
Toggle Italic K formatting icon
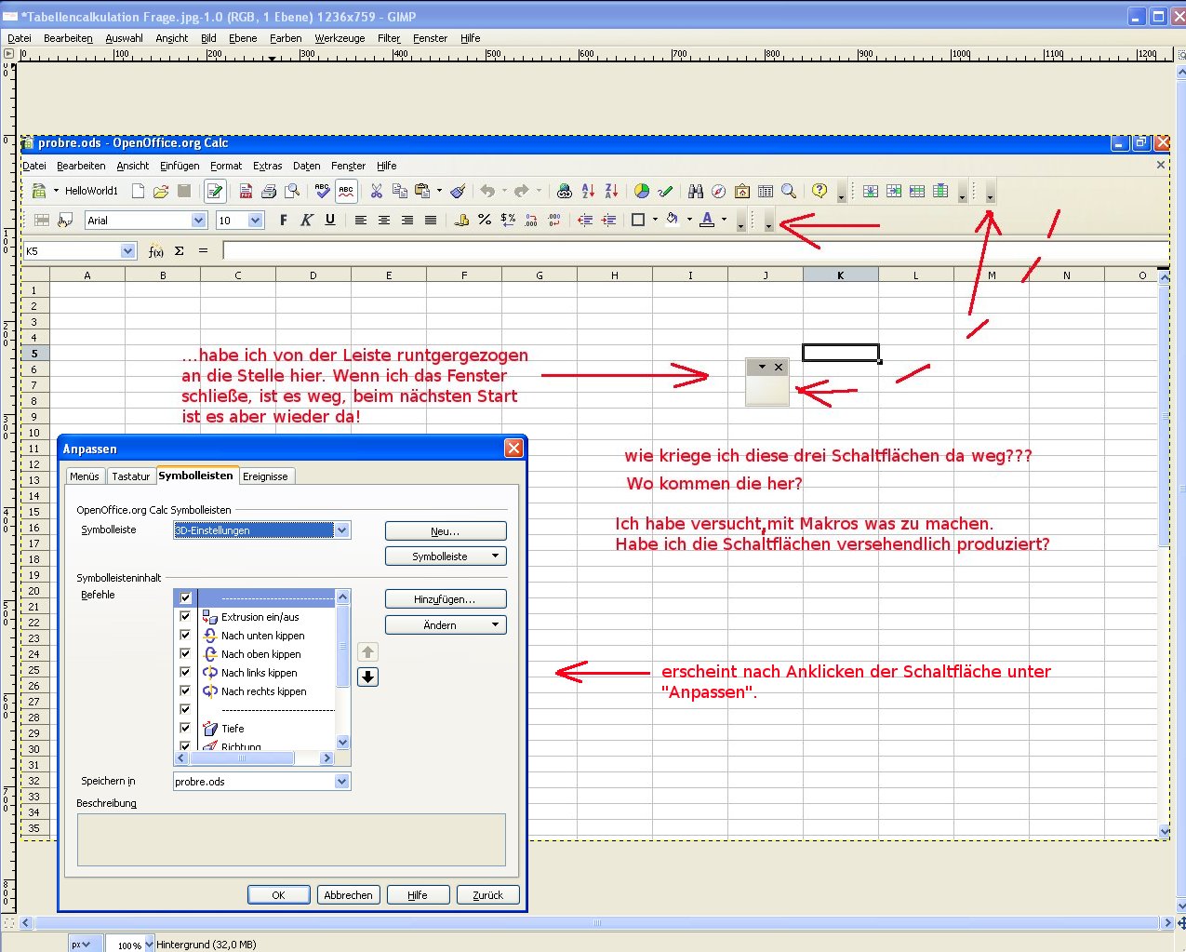click(x=306, y=220)
